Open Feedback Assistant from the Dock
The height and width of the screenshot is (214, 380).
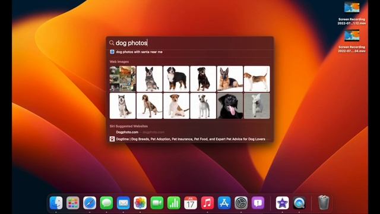tap(258, 203)
